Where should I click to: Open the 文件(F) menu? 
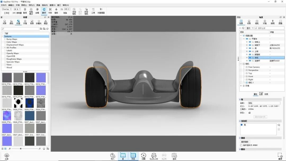pos(4,5)
